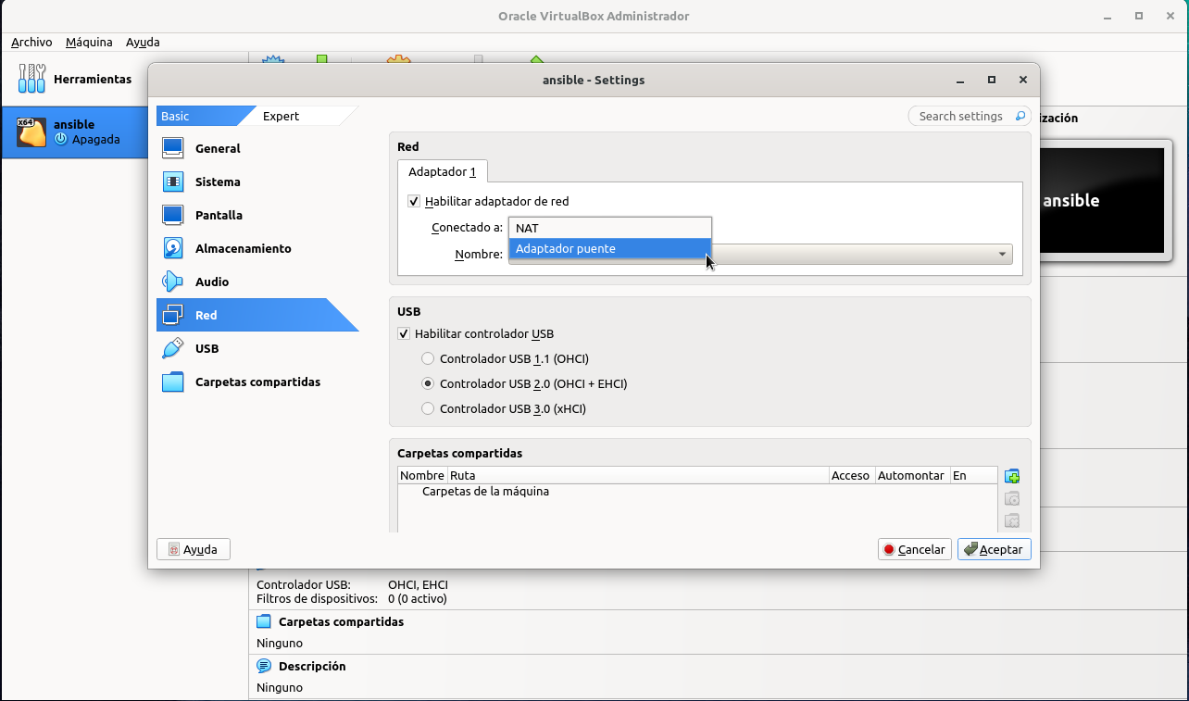The height and width of the screenshot is (701, 1189).
Task: Maximize the ansible Settings dialog
Action: (992, 80)
